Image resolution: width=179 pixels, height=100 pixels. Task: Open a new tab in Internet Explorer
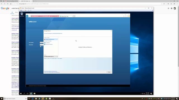point(74,16)
